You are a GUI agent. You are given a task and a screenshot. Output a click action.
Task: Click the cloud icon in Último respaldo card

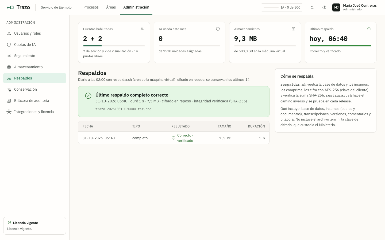tap(369, 29)
